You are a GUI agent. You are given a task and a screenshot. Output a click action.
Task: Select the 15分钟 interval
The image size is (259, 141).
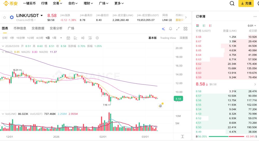(x=20, y=38)
